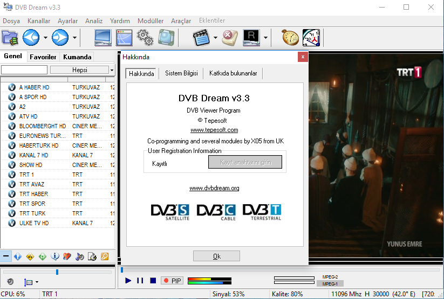This screenshot has height=299, width=444.
Task: Expand the clapperboard record dropdown arrow
Action: click(x=215, y=38)
